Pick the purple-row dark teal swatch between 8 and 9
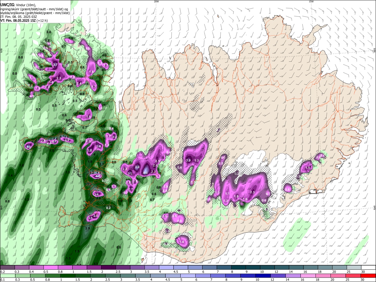376x282 pixels. (238, 268)
